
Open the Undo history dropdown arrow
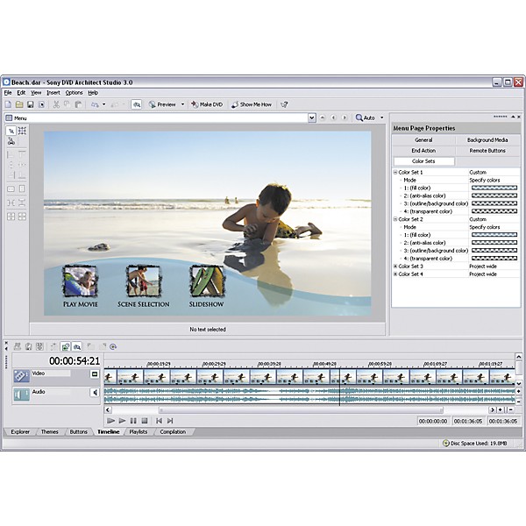click(103, 104)
